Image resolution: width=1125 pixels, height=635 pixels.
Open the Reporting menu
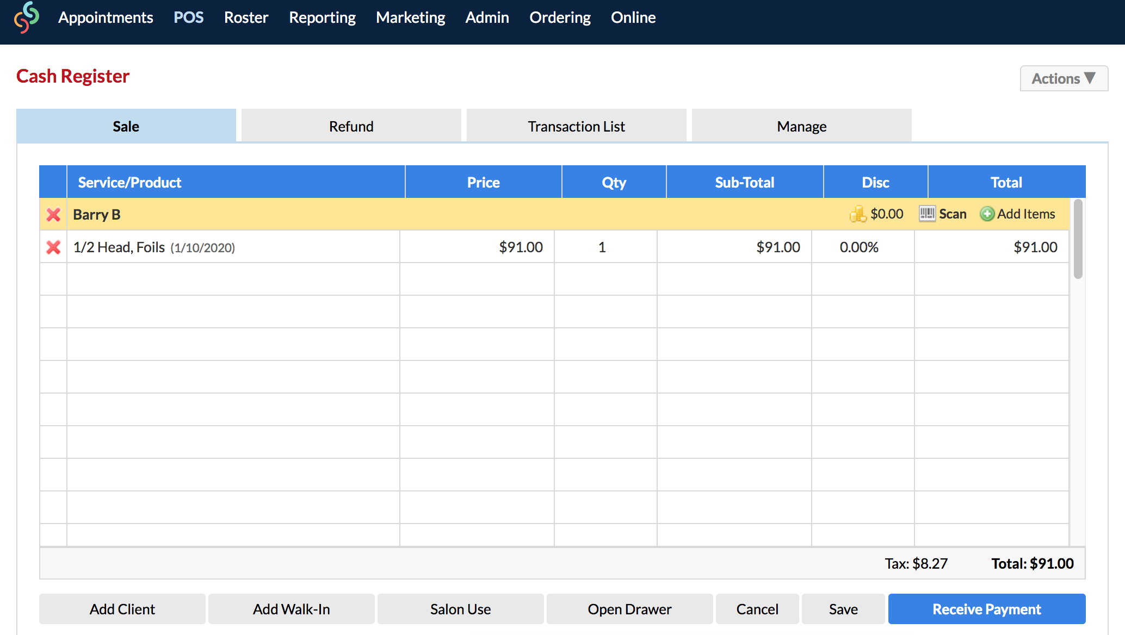click(x=322, y=17)
